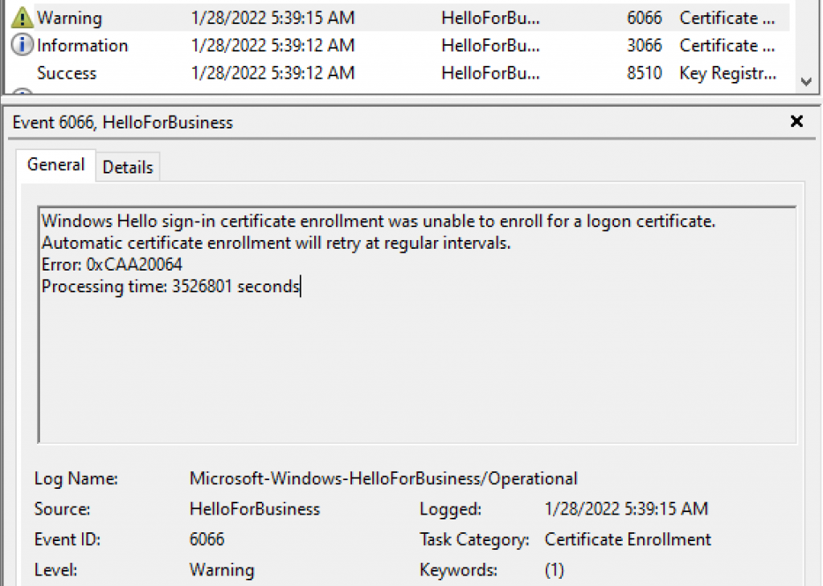The height and width of the screenshot is (586, 823).
Task: Select the General tab
Action: click(55, 165)
